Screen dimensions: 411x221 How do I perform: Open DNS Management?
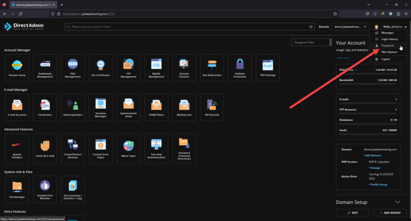pos(73,67)
